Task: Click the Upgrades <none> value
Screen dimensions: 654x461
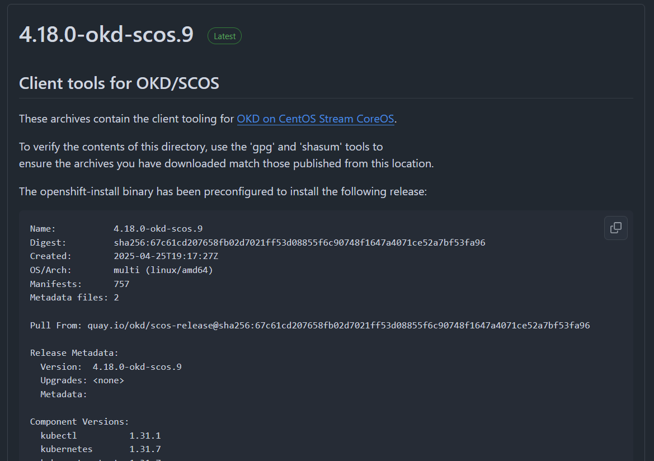Action: tap(108, 380)
